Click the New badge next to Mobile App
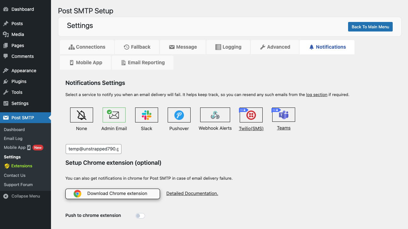408x229 pixels. pos(38,148)
